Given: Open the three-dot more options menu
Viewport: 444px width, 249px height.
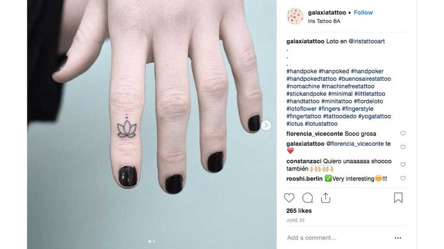Looking at the screenshot, I should [398, 238].
